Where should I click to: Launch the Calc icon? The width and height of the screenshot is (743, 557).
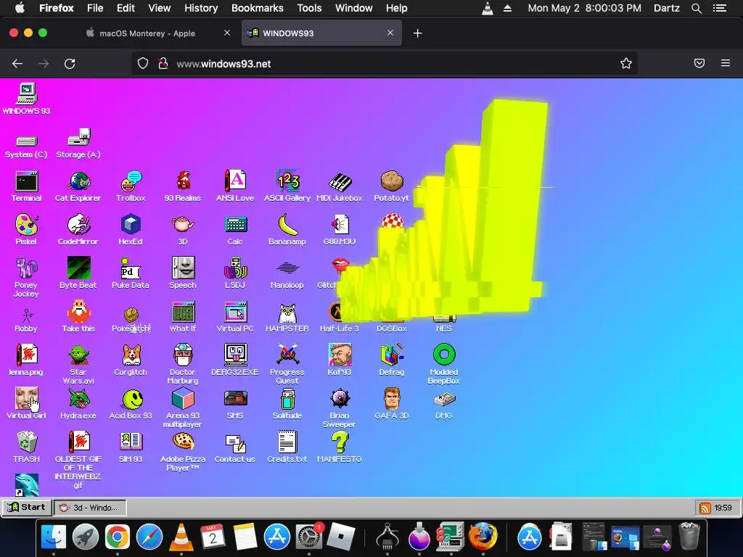(x=235, y=230)
